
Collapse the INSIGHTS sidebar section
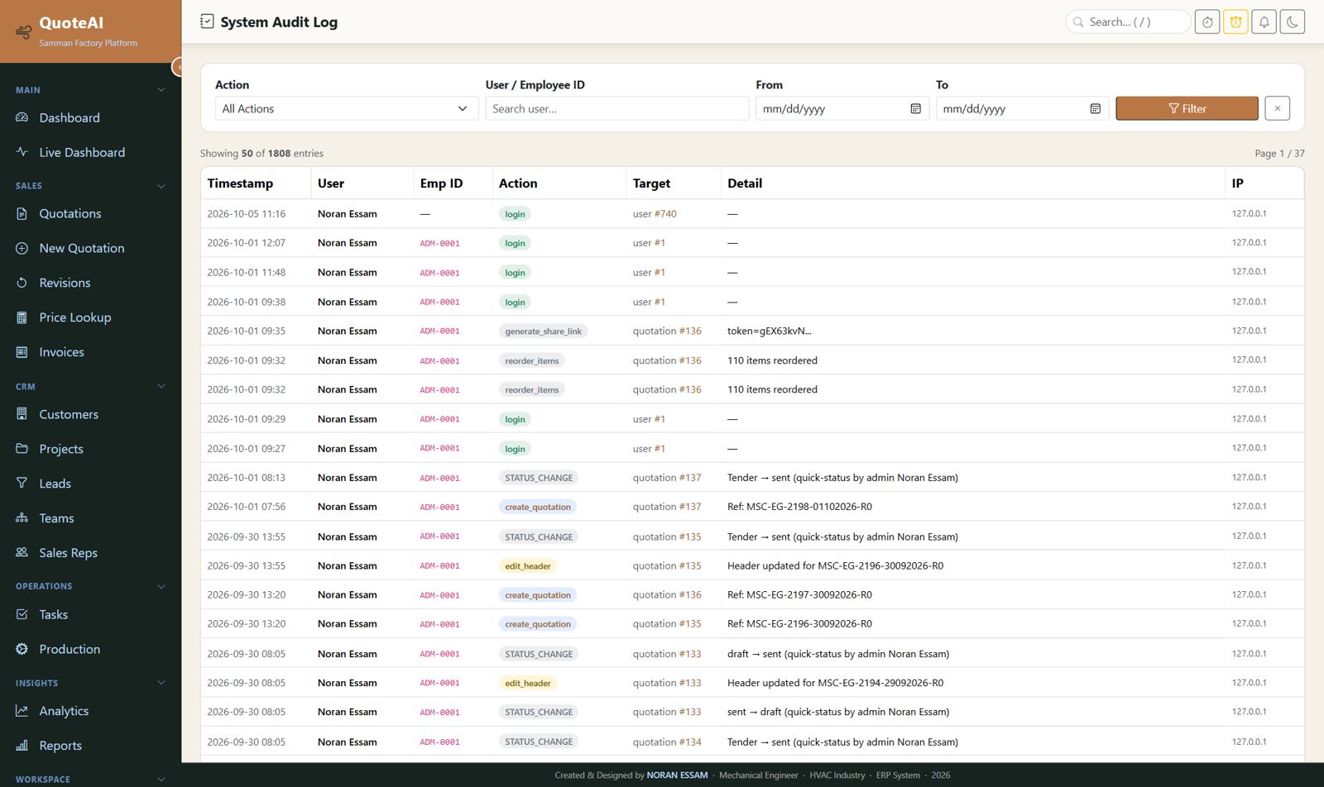(x=161, y=683)
